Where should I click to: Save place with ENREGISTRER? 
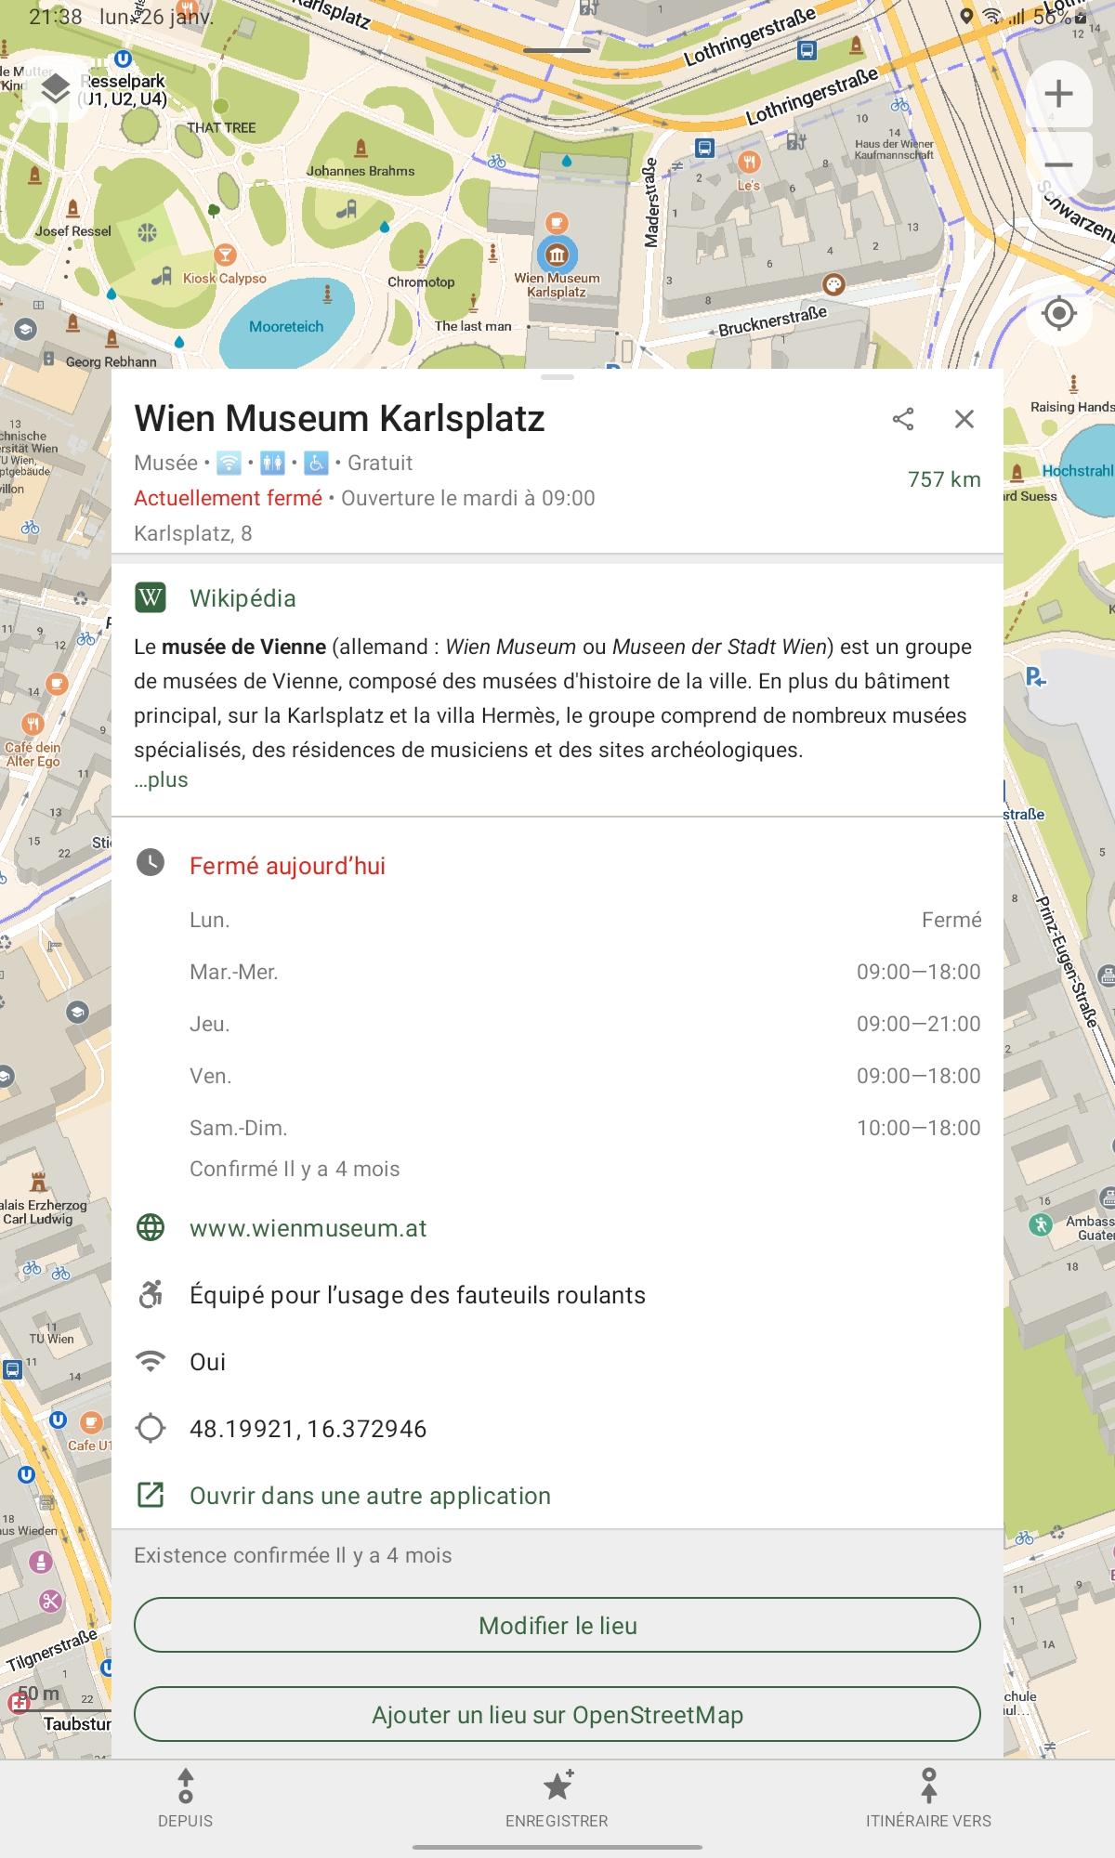pos(557,1799)
